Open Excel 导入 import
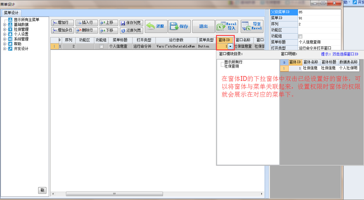The width and height of the screenshot is (364, 200). pyautogui.click(x=227, y=26)
